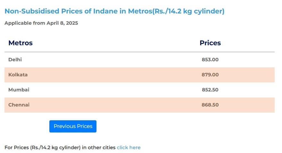Select the Metros column header

21,43
